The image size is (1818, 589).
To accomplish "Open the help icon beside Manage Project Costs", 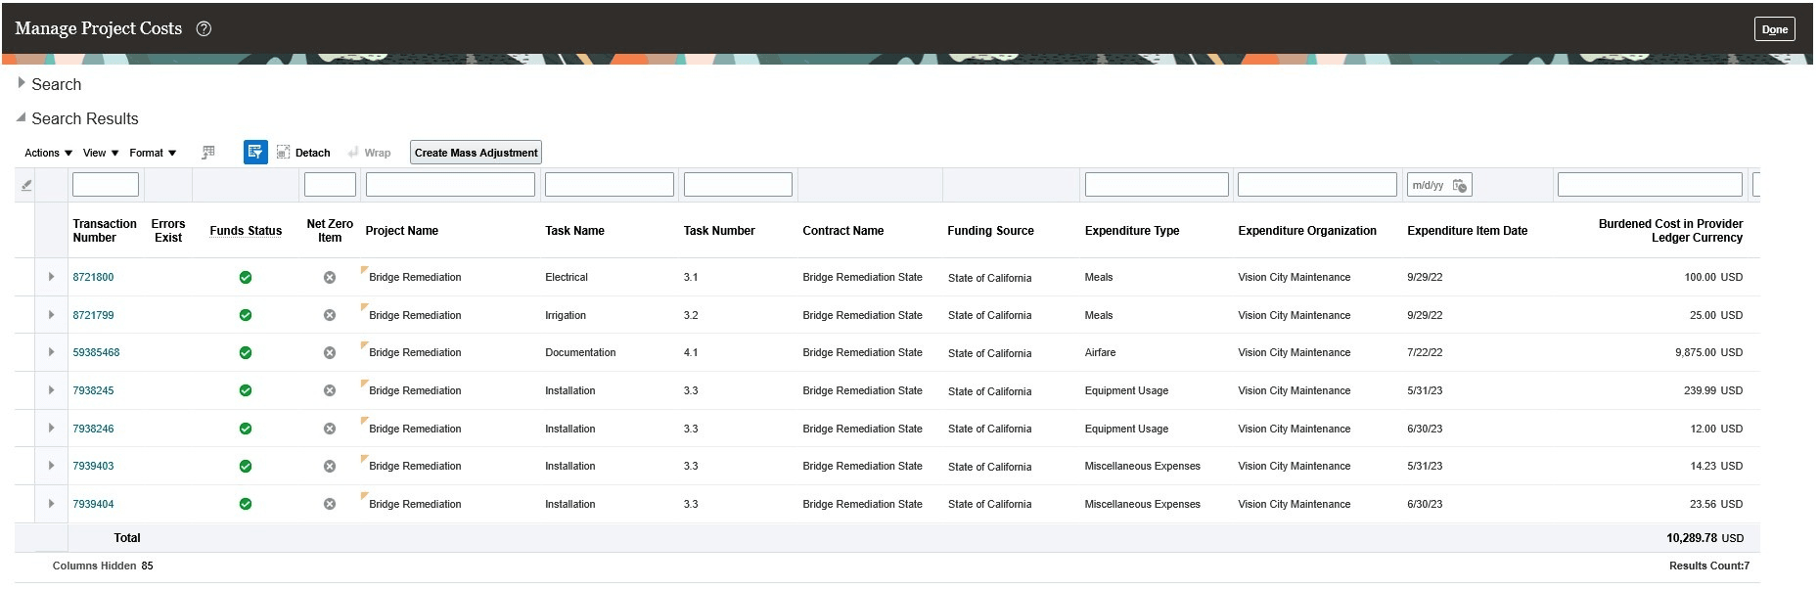I will click(204, 29).
